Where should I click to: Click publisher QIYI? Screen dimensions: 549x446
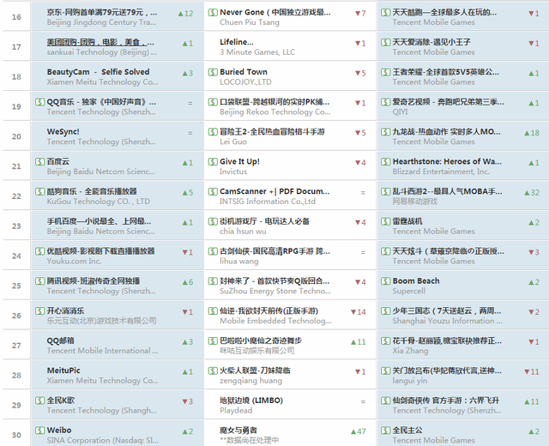[400, 111]
